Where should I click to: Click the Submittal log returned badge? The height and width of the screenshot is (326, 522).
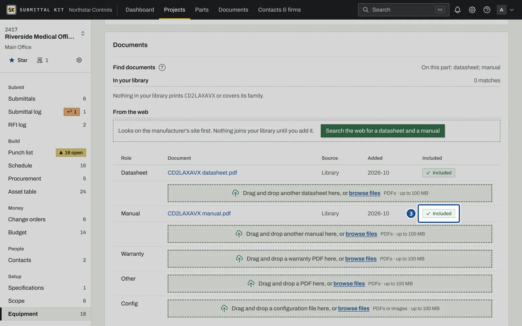tap(72, 112)
